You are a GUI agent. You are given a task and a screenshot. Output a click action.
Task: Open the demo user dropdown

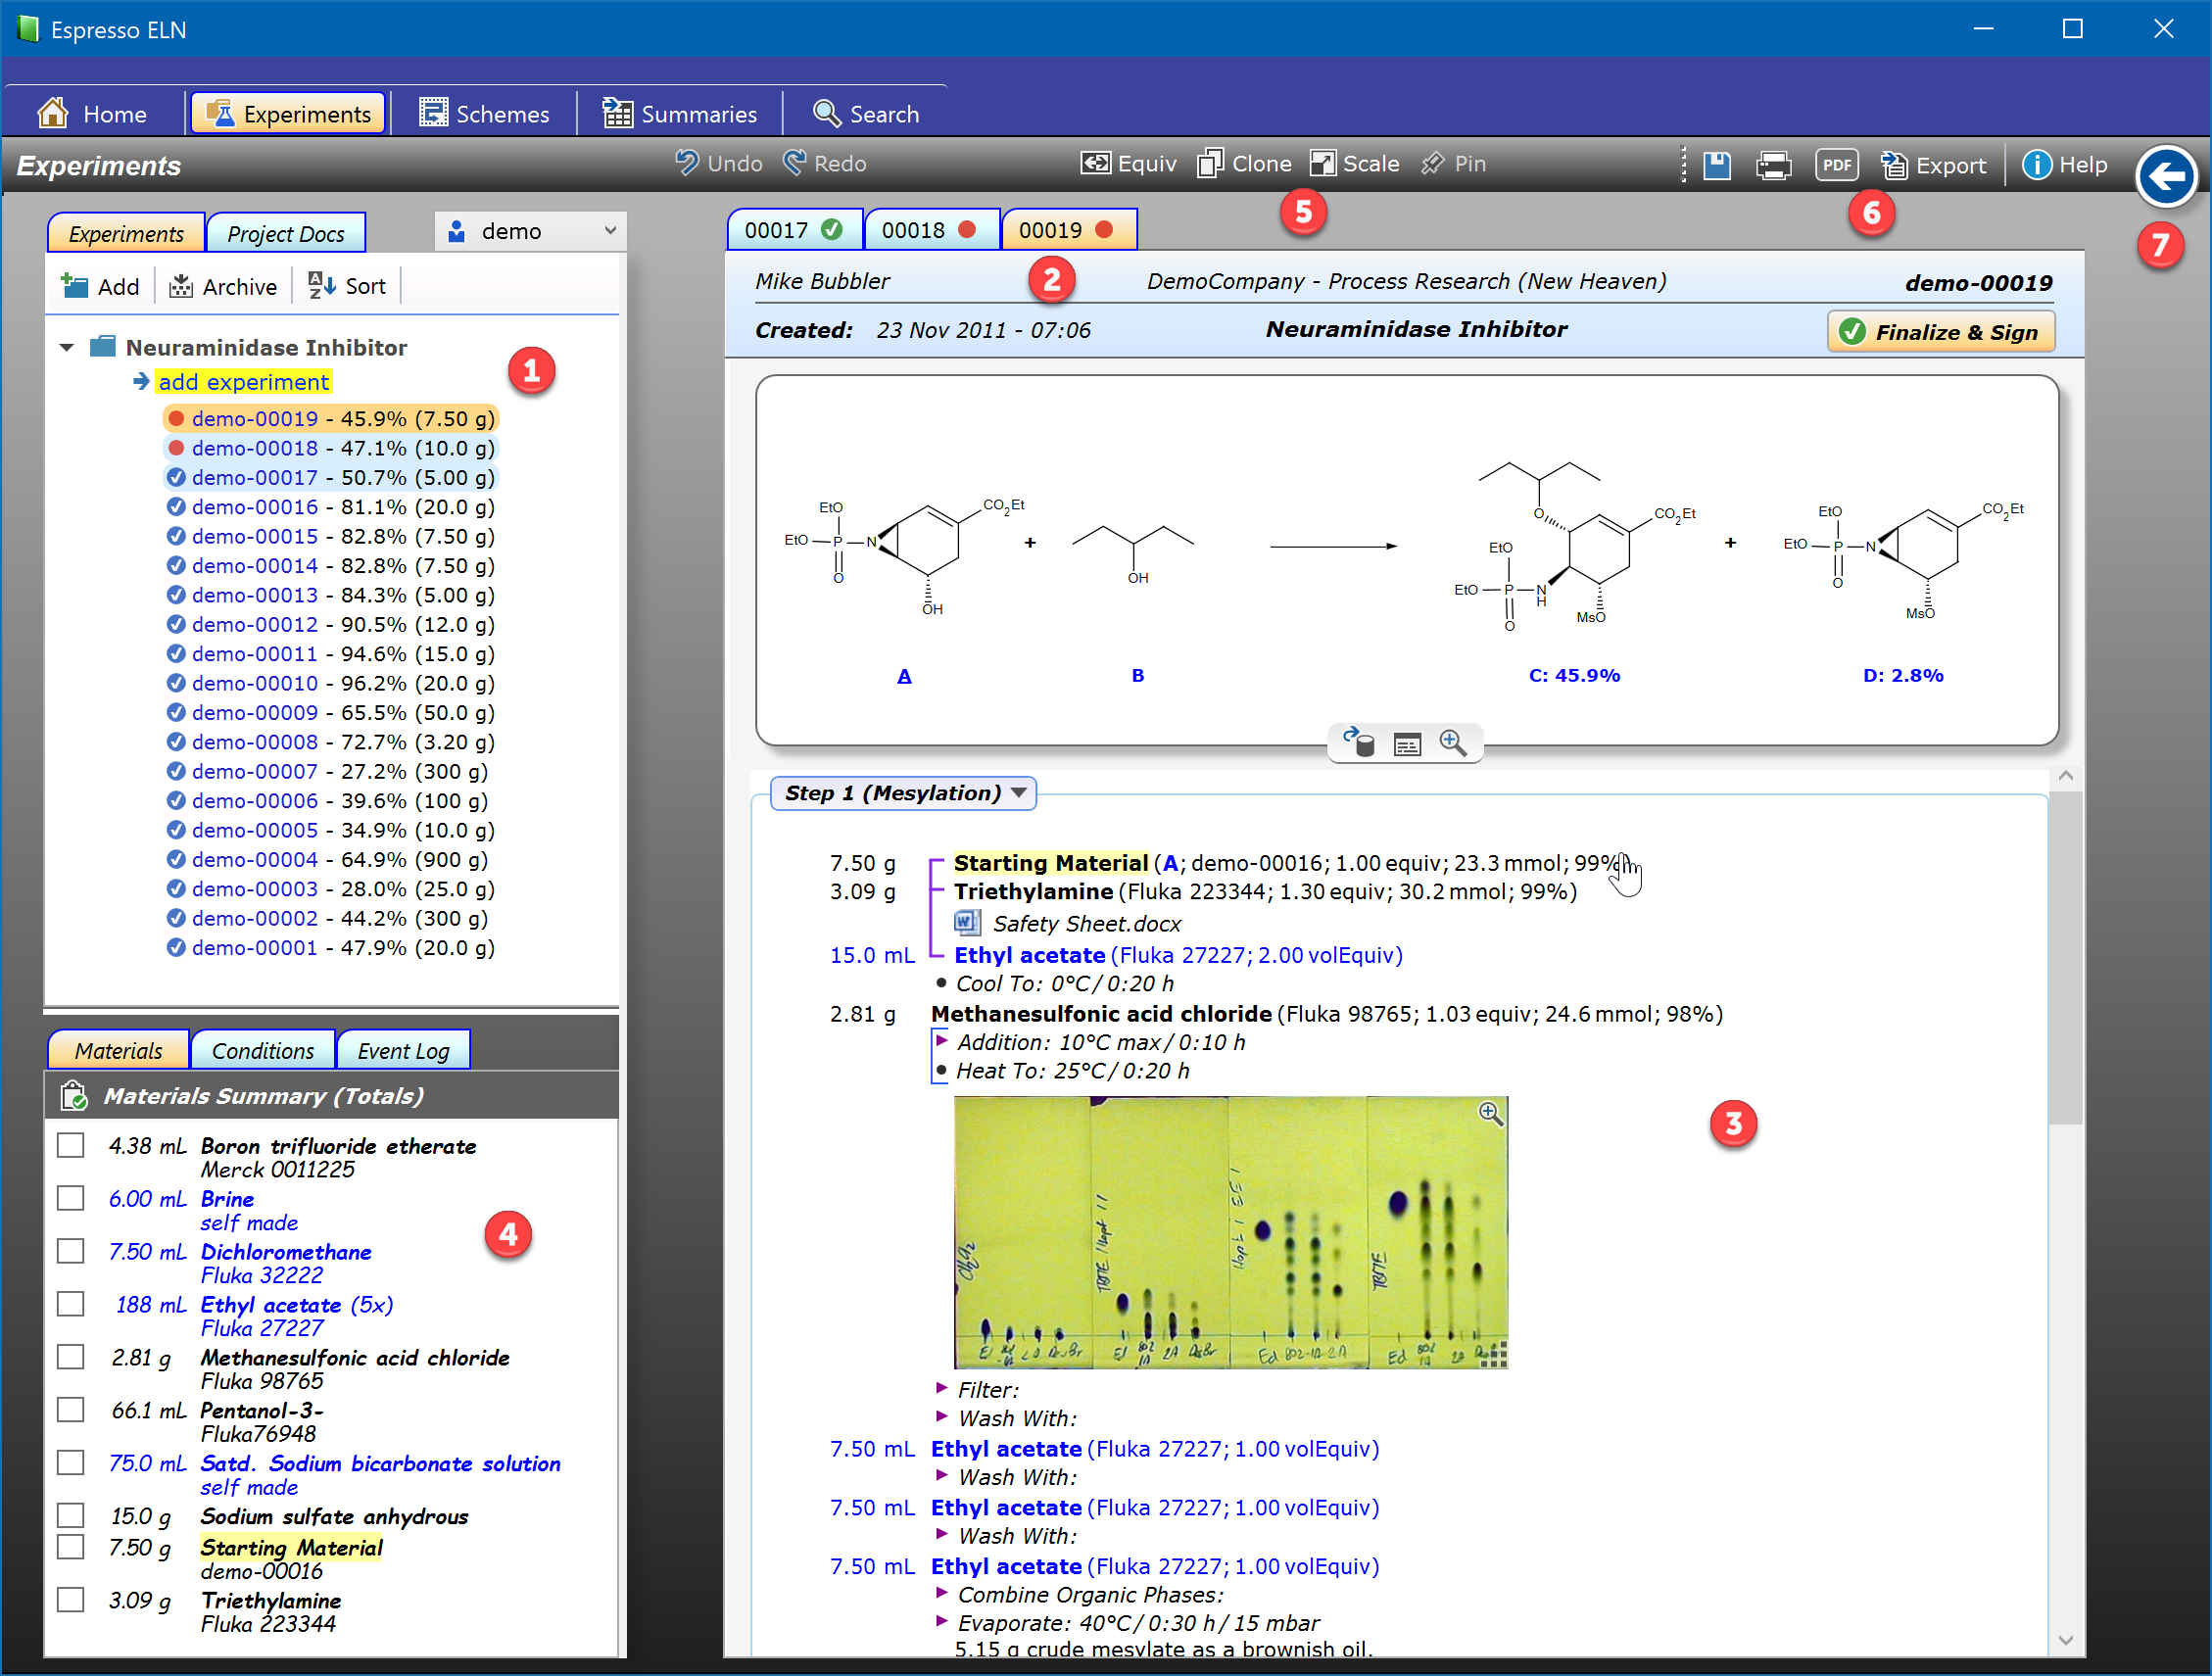tap(531, 232)
